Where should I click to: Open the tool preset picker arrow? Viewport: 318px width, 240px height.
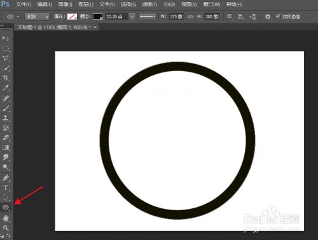click(18, 17)
